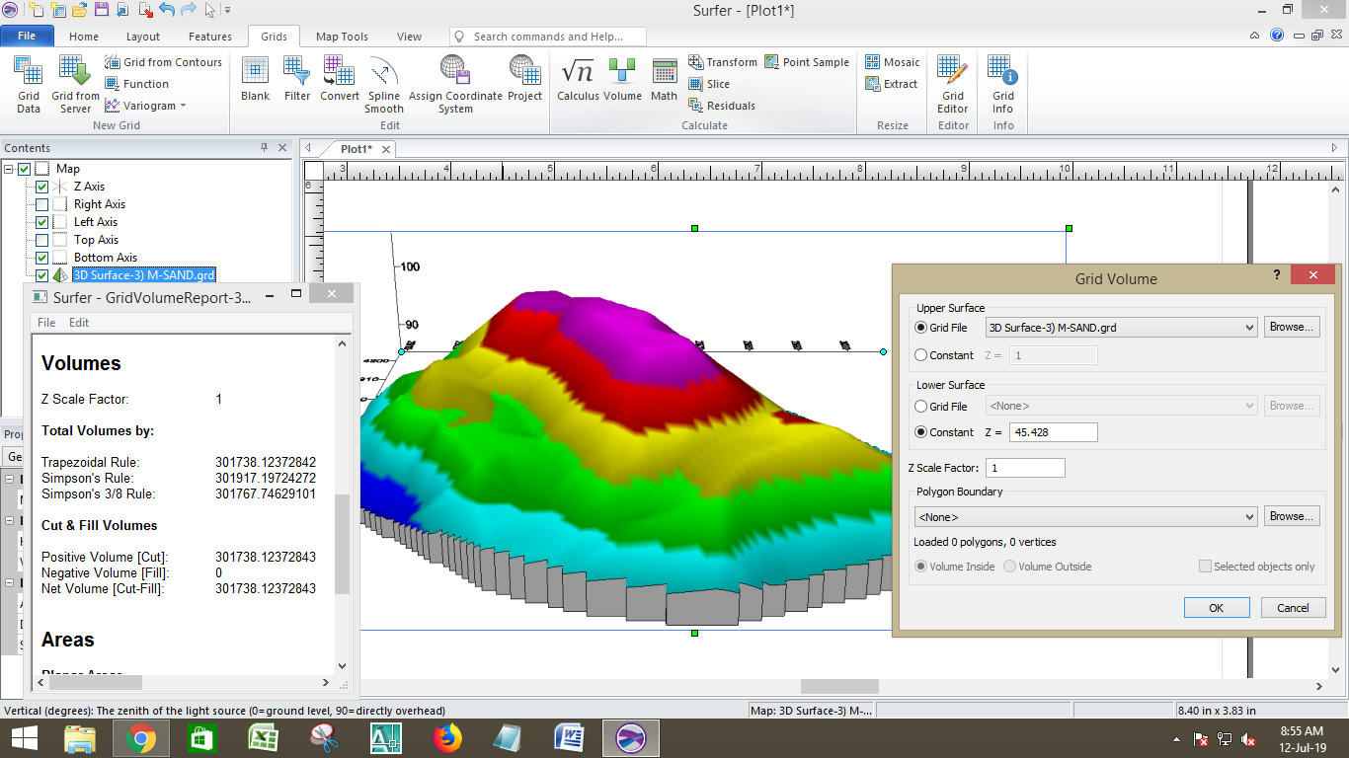Screen dimensions: 1349x758
Task: Open the grid Math tool
Action: [665, 79]
